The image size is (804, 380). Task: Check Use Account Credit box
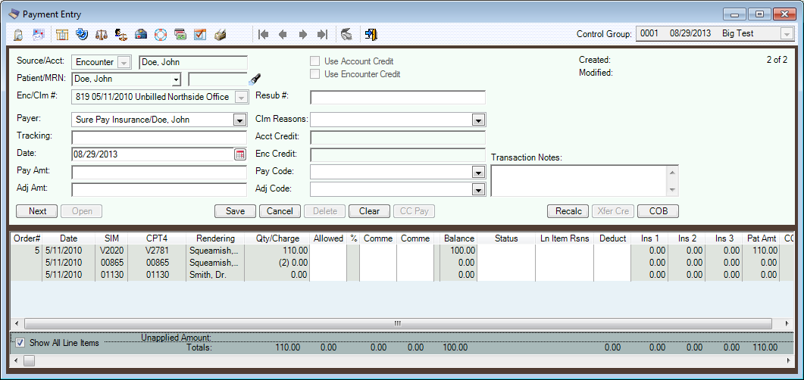point(314,61)
